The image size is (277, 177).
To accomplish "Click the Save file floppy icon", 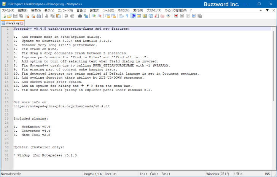I will coord(15,16).
